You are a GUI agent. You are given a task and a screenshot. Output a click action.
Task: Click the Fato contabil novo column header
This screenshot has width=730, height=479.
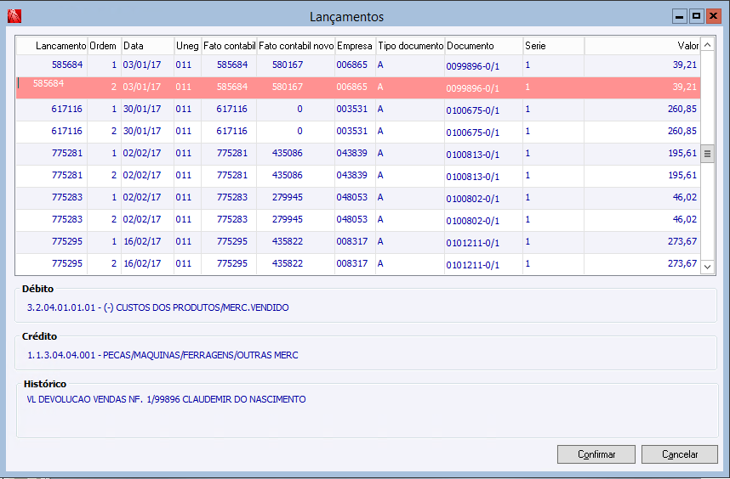(x=295, y=46)
